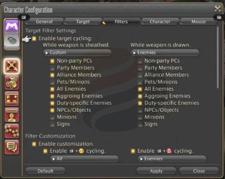Switch to Target tab

point(83,22)
